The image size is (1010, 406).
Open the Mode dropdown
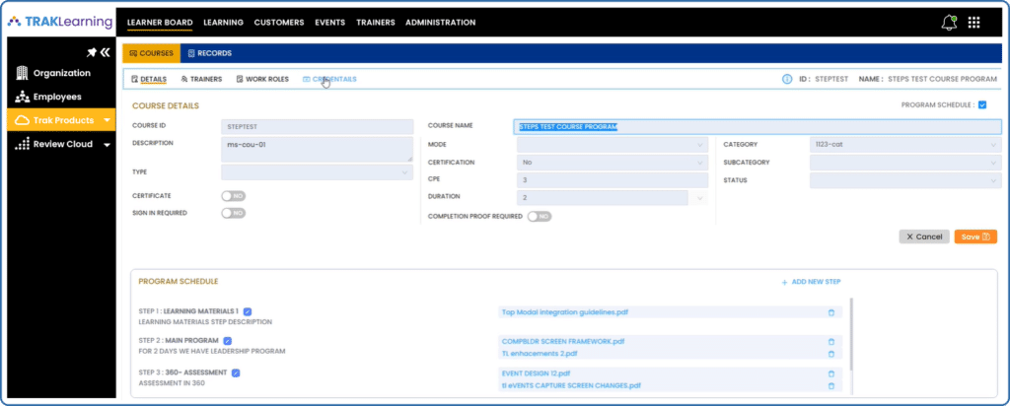click(x=612, y=144)
